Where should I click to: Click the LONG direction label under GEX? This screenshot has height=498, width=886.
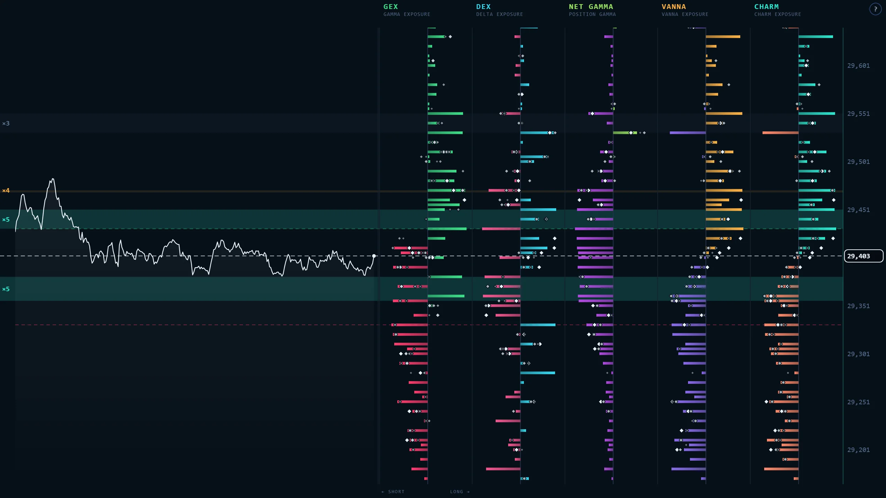(x=460, y=492)
